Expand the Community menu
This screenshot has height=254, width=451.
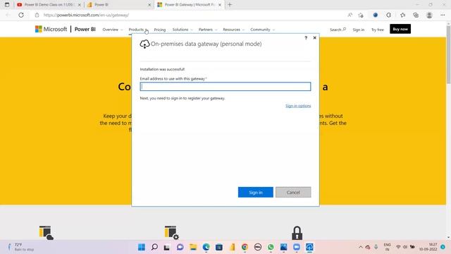click(x=262, y=30)
